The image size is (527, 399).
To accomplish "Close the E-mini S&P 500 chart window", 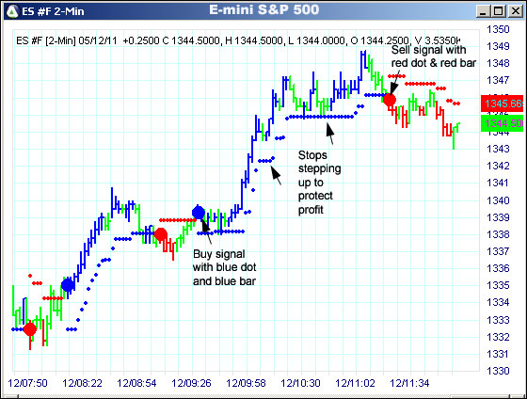I will [515, 11].
